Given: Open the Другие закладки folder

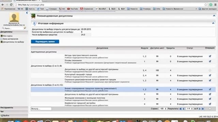Looking at the screenshot, I should click(207, 9).
